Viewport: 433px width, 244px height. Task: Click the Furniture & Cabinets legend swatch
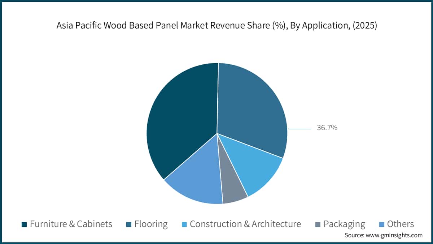25,224
